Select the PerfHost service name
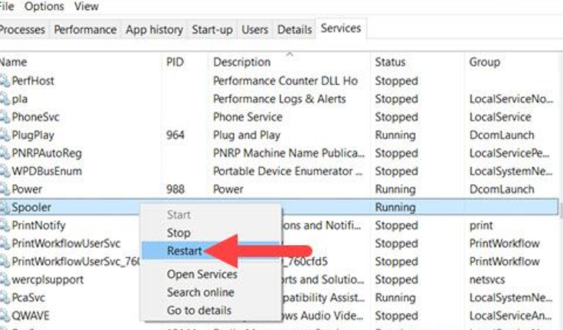Screen dimensions: 563x330 [33, 81]
